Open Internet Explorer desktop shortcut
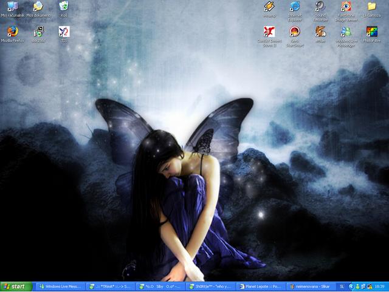Screen dimensions: 389x292 tap(295, 7)
